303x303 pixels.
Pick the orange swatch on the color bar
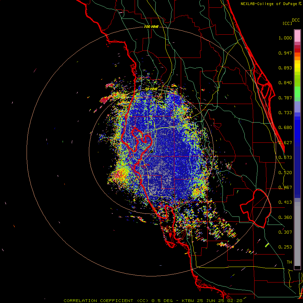(297, 58)
